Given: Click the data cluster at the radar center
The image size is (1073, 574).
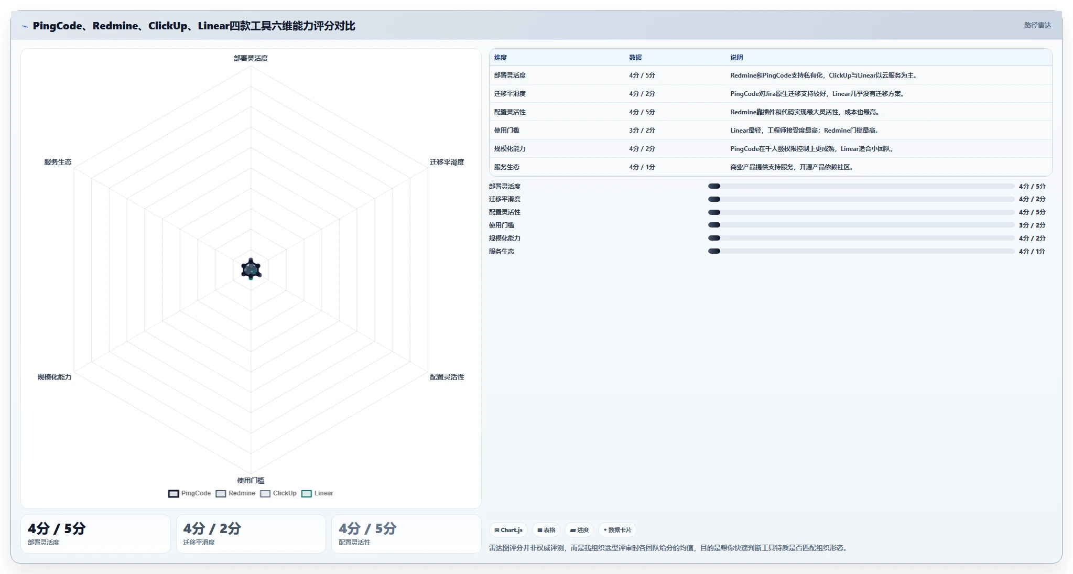Looking at the screenshot, I should point(251,269).
